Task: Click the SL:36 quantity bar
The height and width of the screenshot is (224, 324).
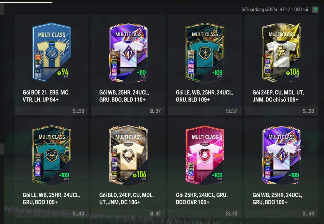Action: pyautogui.click(x=51, y=111)
